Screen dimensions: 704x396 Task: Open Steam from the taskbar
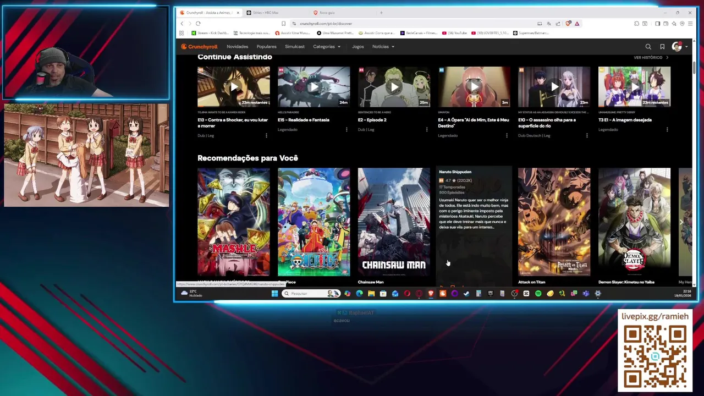point(466,294)
